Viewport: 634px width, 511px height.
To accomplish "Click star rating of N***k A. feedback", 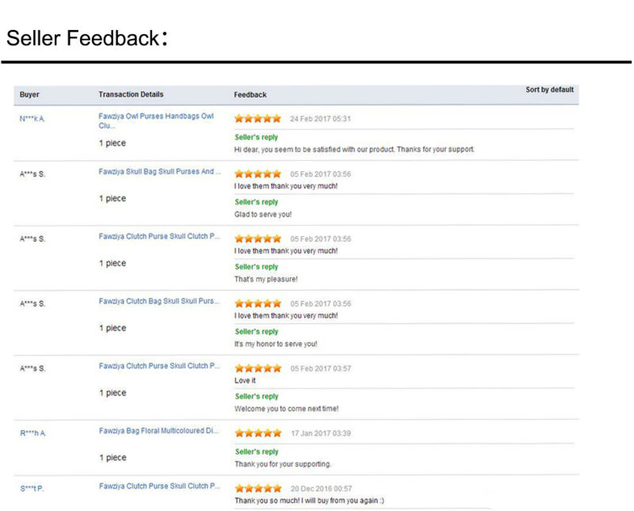I will 258,119.
